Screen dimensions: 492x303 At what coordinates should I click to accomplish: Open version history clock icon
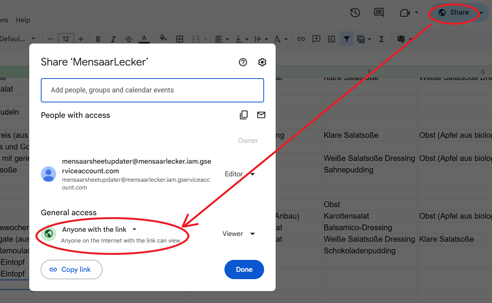(x=355, y=13)
